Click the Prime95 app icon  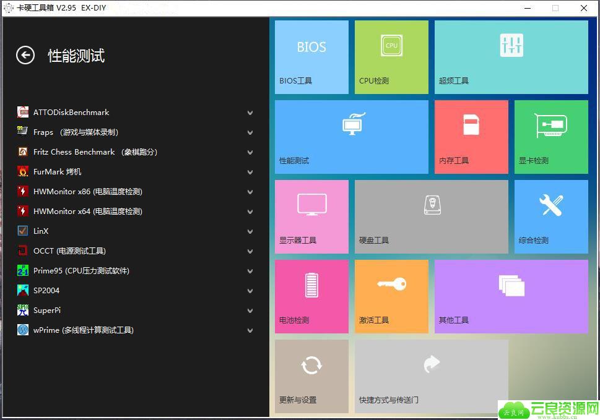point(22,270)
